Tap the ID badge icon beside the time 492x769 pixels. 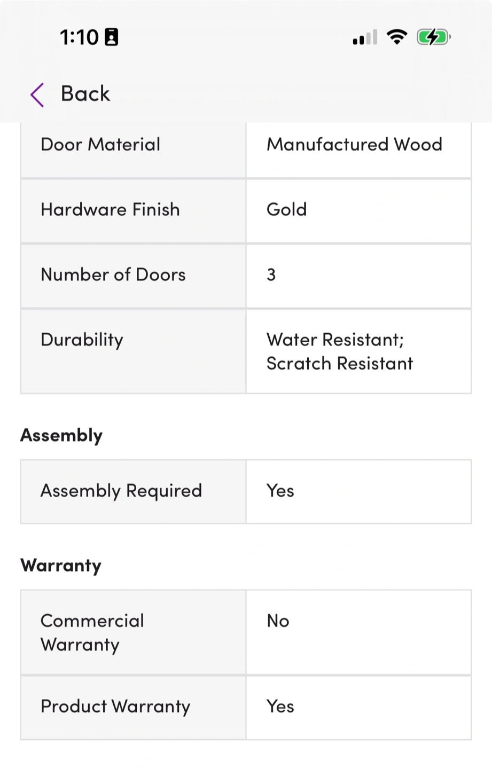[111, 37]
